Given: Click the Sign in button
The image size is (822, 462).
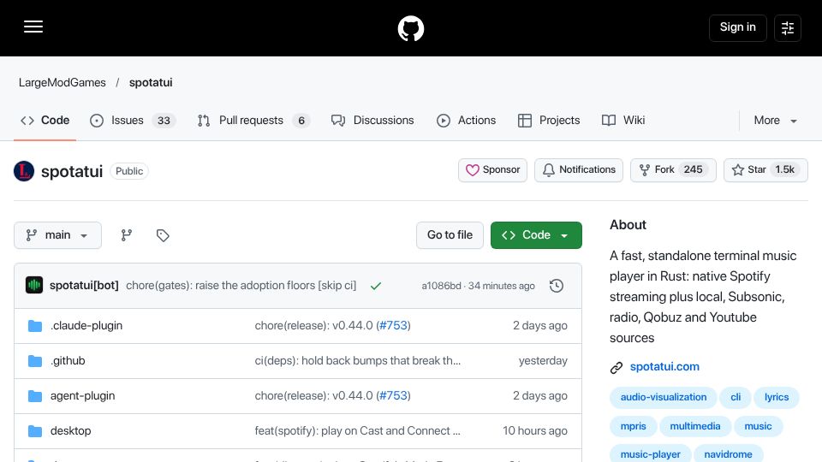Looking at the screenshot, I should (x=737, y=27).
